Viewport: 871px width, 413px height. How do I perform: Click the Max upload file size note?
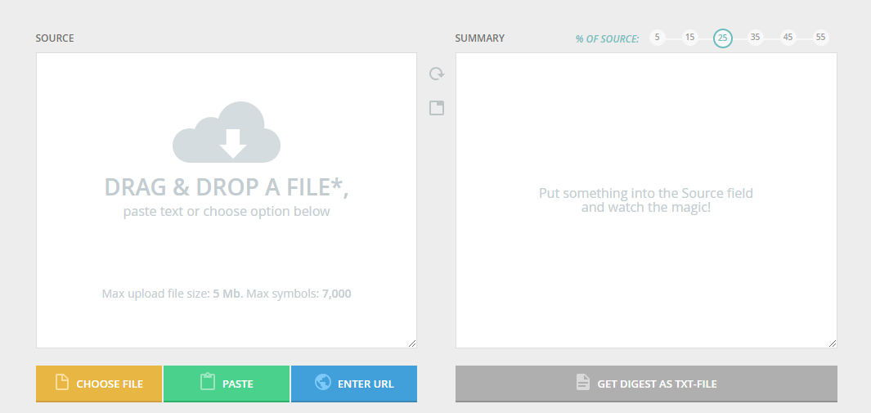click(227, 294)
